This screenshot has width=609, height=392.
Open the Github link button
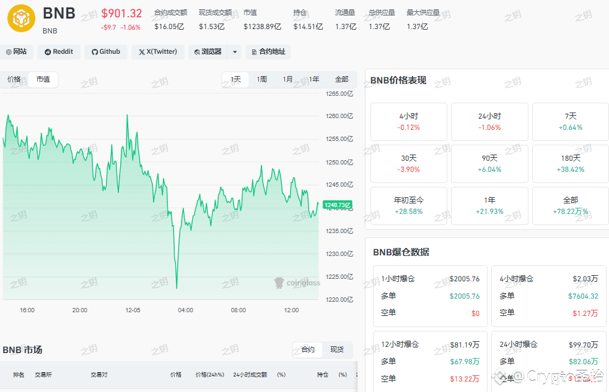click(x=106, y=51)
